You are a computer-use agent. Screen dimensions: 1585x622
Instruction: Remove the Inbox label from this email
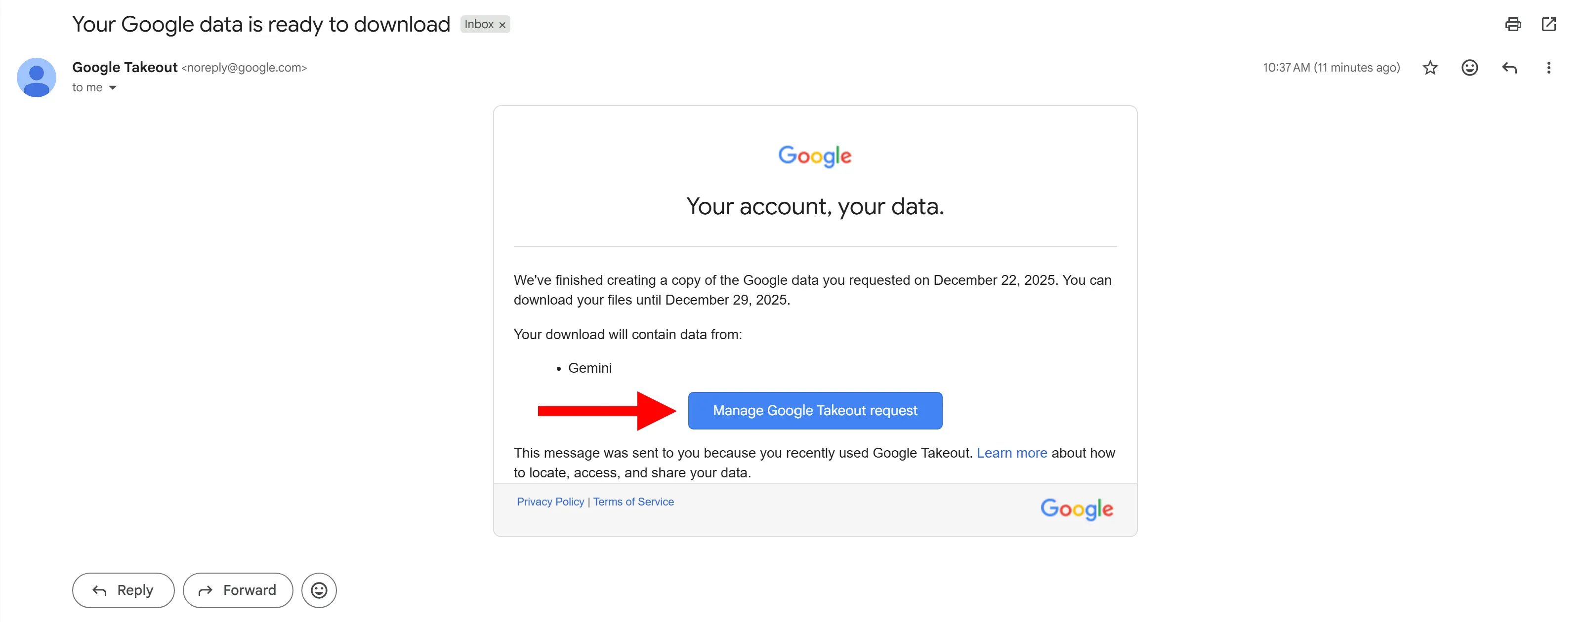502,25
